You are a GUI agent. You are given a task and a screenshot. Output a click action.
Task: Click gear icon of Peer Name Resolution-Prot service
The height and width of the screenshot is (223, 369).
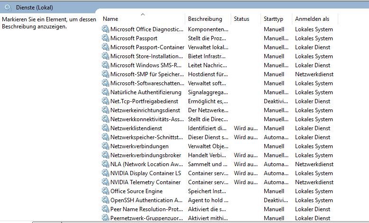106,209
